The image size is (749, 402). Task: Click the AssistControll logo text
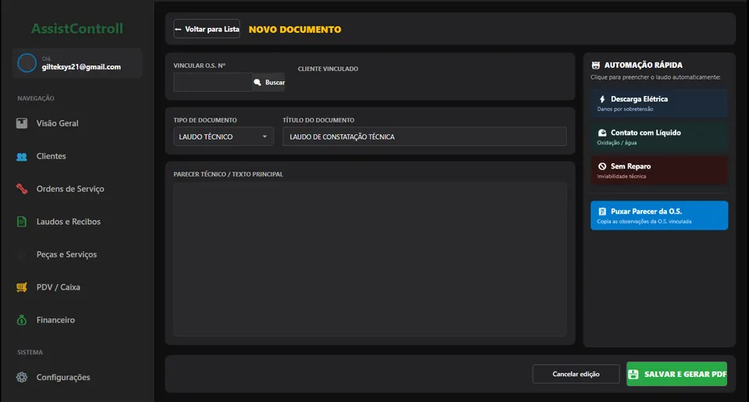pyautogui.click(x=77, y=29)
